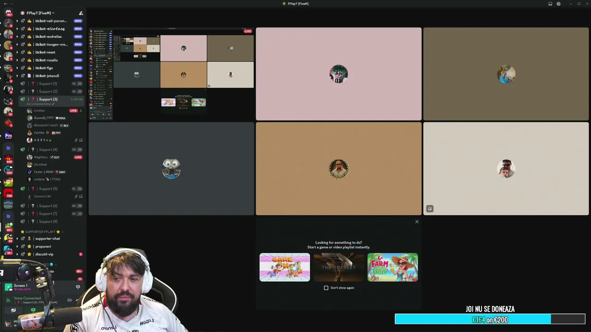
Task: Click the LIVE badge next to imoGen
Action: coord(73,111)
